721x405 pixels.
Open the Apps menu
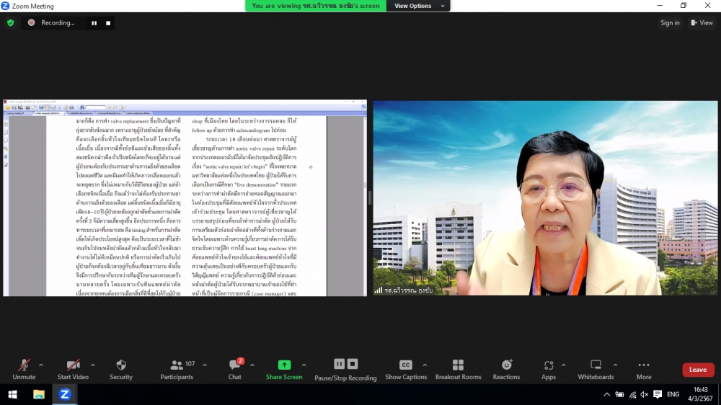pyautogui.click(x=549, y=365)
